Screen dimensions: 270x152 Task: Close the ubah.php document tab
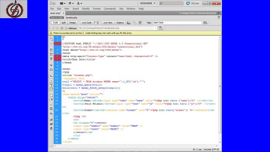click(x=64, y=13)
